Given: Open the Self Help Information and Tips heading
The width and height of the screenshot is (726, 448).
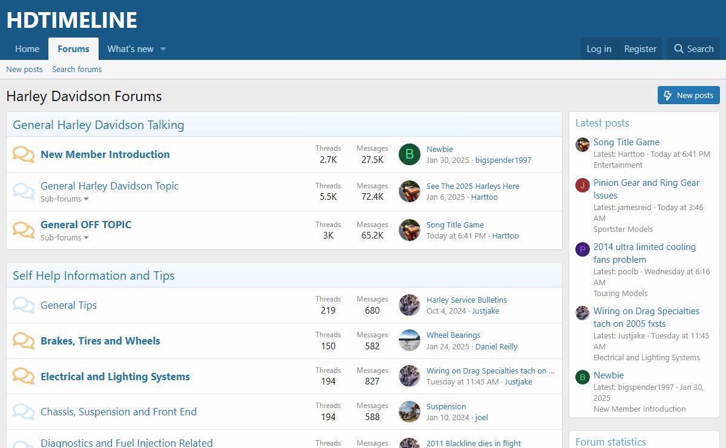Looking at the screenshot, I should tap(94, 275).
